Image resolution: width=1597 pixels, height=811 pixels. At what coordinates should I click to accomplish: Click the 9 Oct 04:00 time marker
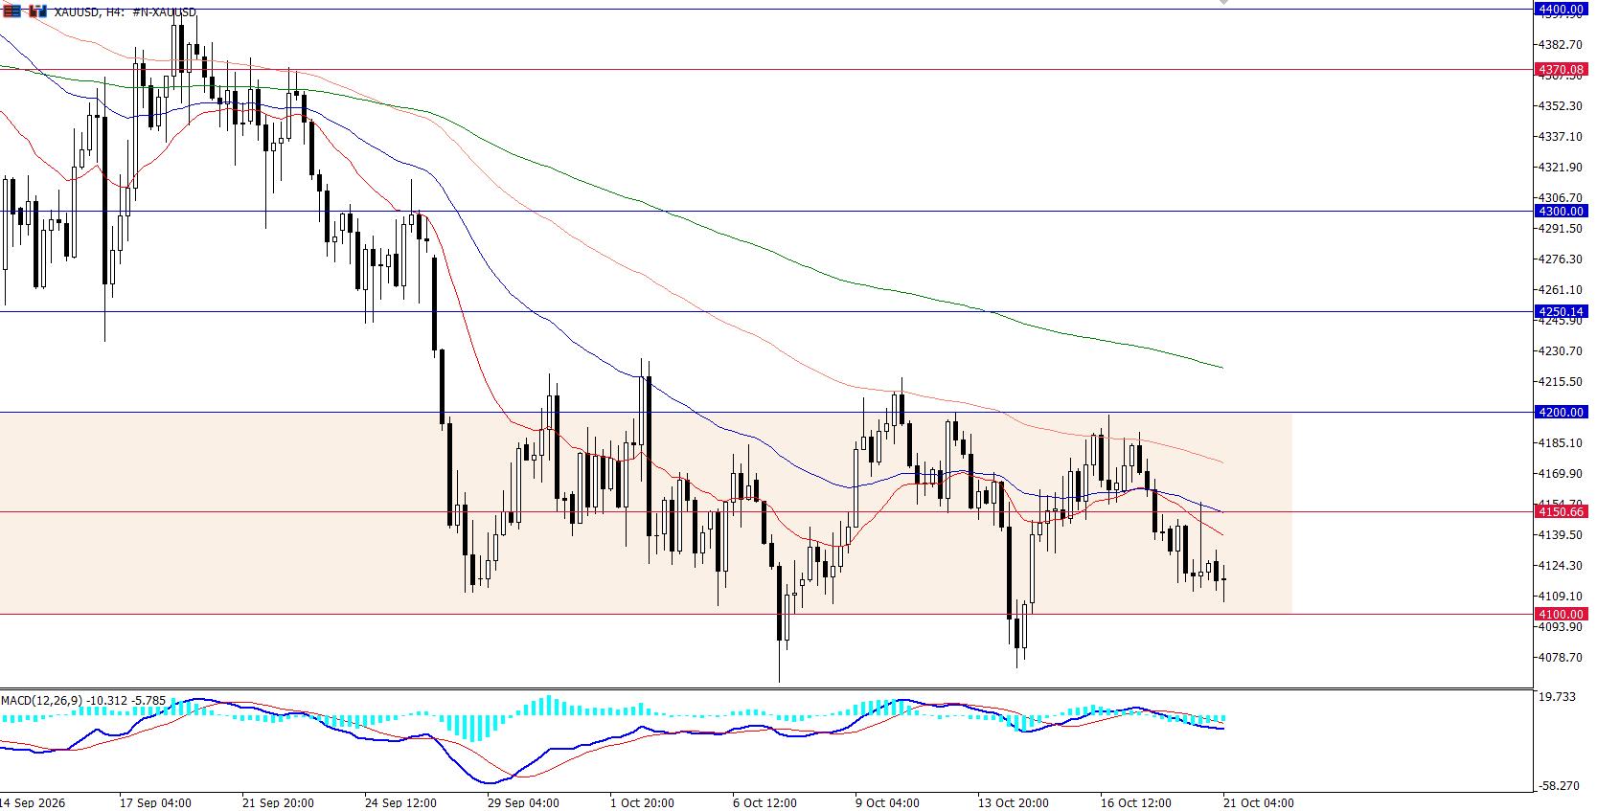888,802
